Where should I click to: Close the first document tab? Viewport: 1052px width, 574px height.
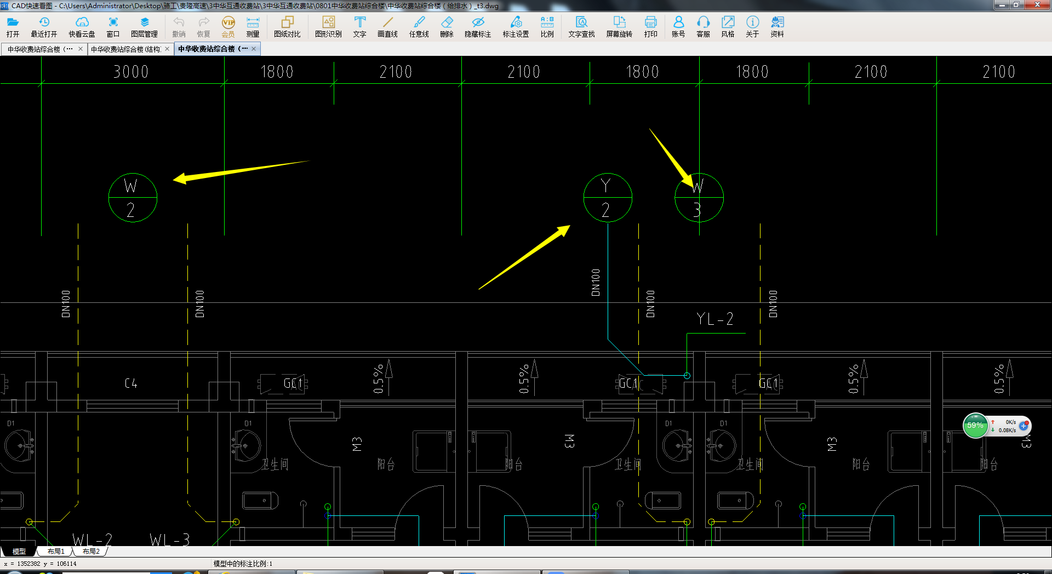click(x=81, y=49)
